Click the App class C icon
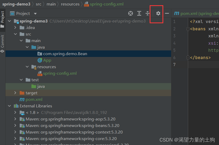This screenshot has height=145, width=219. [40, 60]
